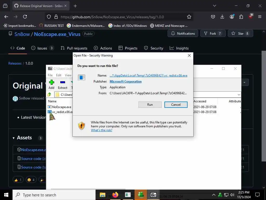The height and width of the screenshot is (200, 266).
Task: Collapse the Assets section
Action: 22,137
